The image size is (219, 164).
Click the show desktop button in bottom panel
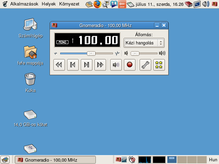(x=5, y=160)
